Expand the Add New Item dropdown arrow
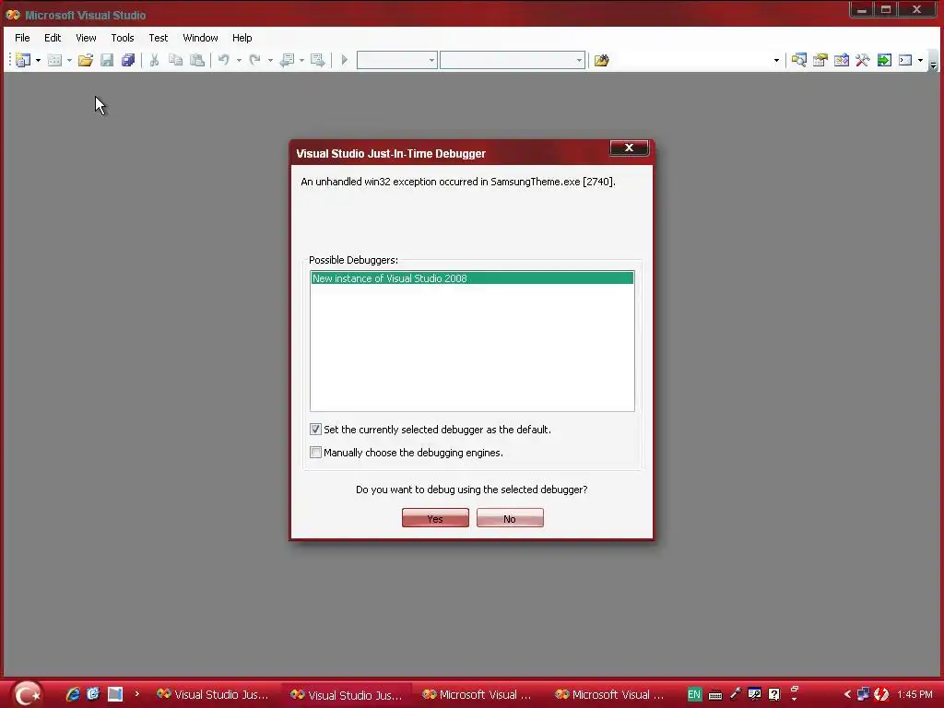The width and height of the screenshot is (944, 708). [69, 60]
